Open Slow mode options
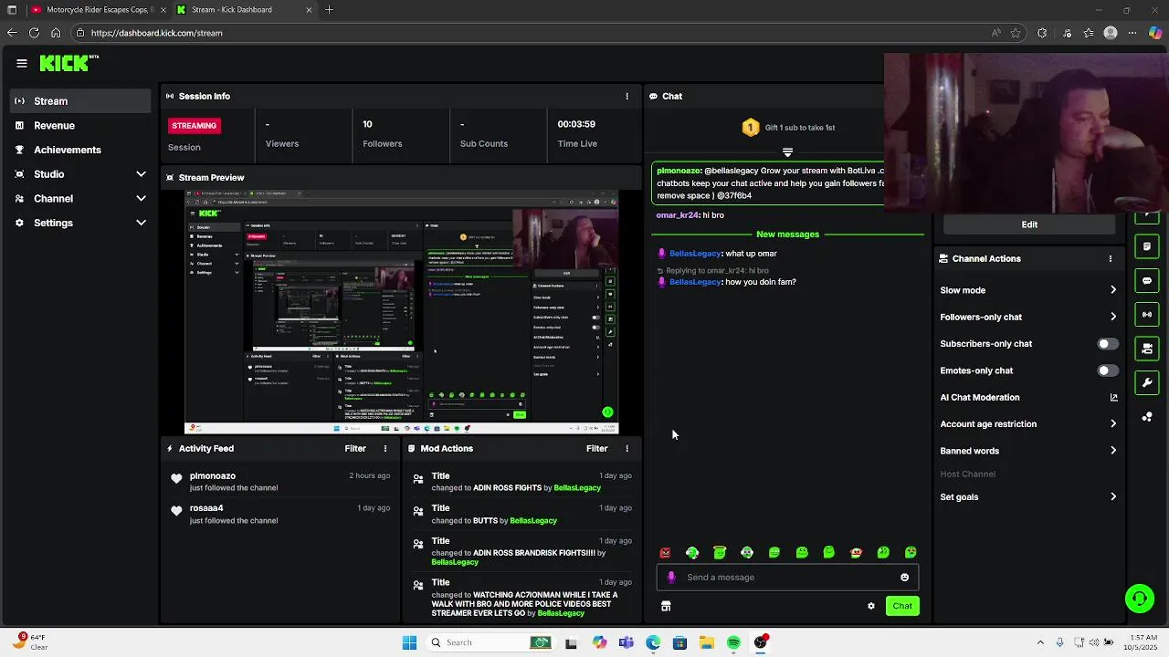This screenshot has height=657, width=1169. (x=1028, y=290)
